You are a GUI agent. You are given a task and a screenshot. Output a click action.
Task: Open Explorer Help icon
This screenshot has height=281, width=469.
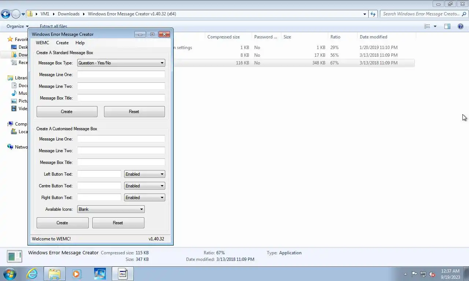pos(461,26)
